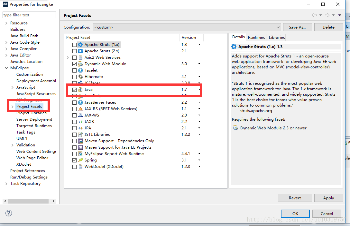Click the Apache Struts (2.x) gear icon
The width and height of the screenshot is (350, 226).
80,51
